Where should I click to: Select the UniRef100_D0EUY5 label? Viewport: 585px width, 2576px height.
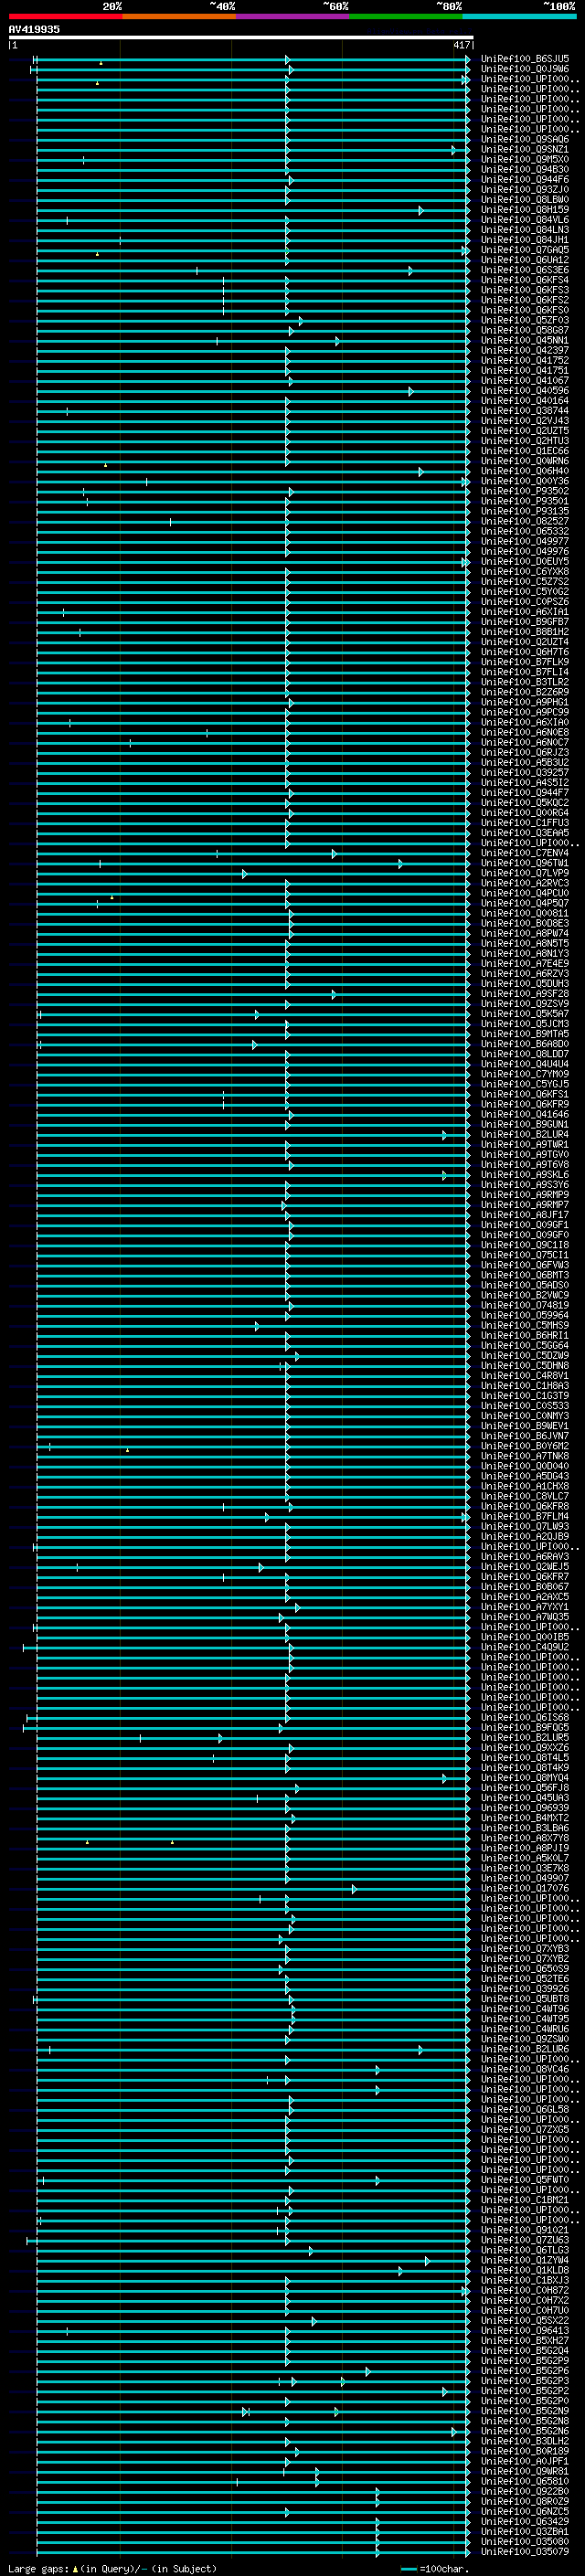525,561
